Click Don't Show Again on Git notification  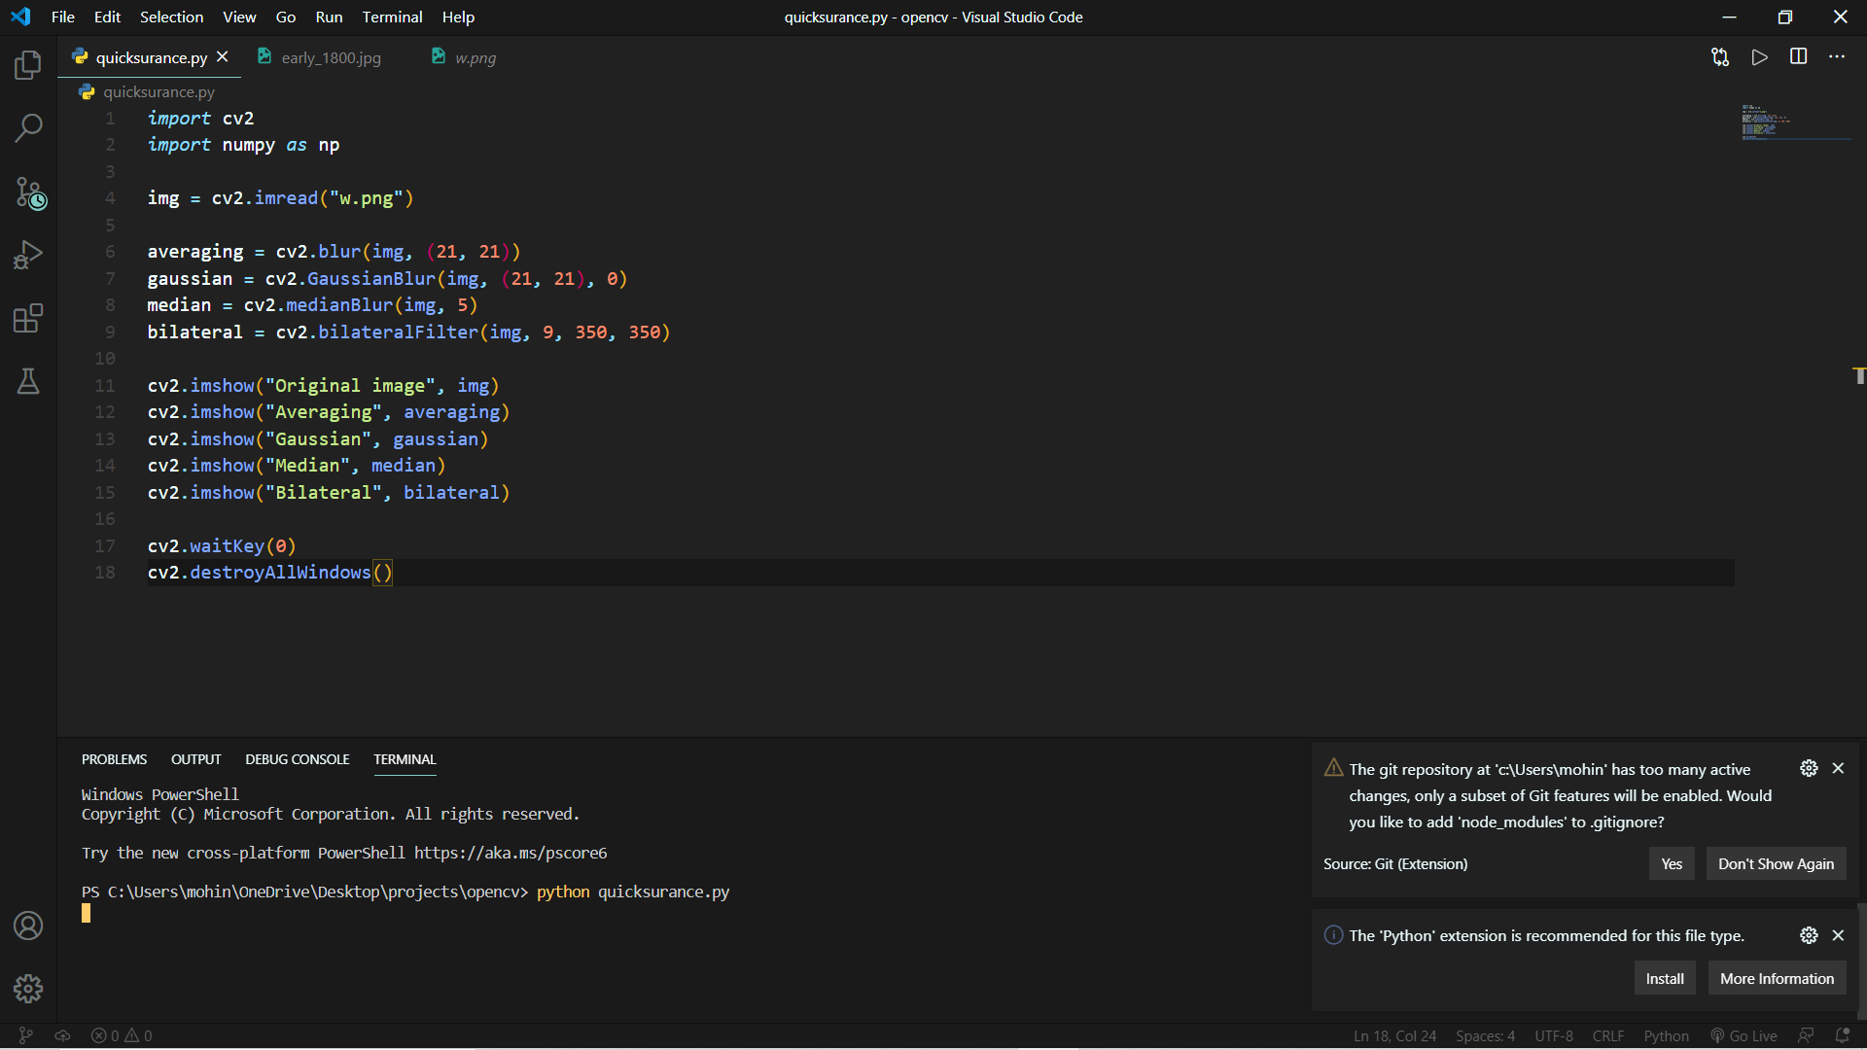(1775, 864)
